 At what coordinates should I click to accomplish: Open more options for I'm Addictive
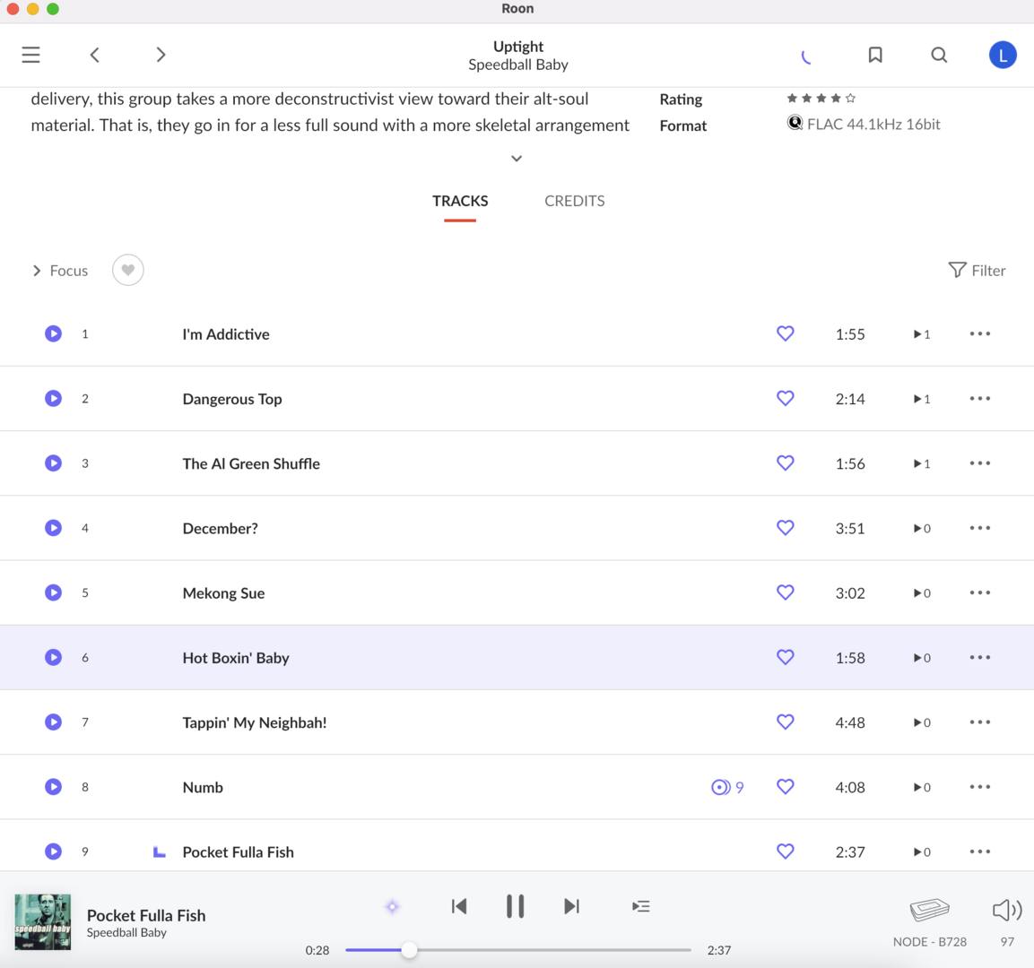click(980, 333)
